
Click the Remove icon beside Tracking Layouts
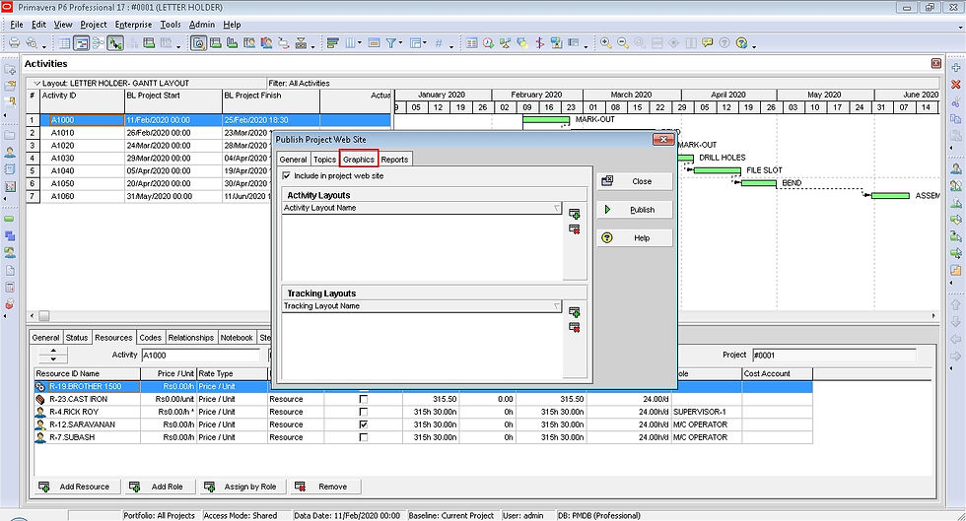click(574, 327)
